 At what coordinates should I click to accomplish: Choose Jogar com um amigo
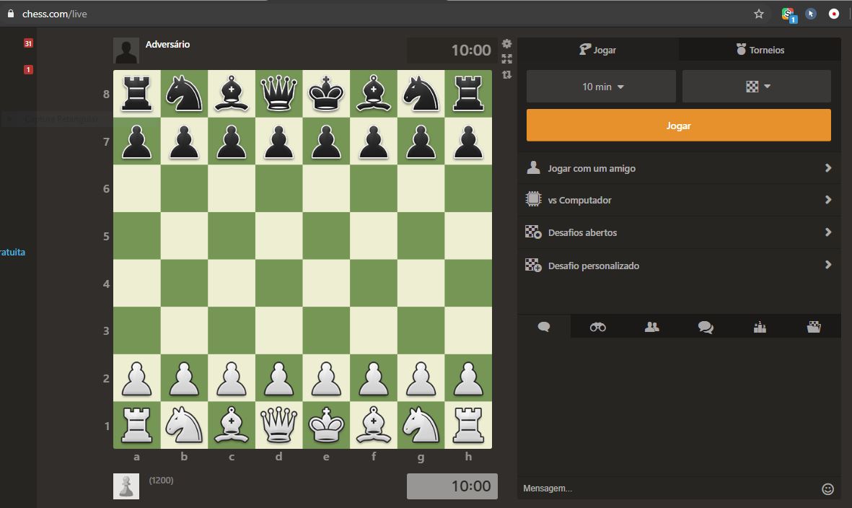(x=678, y=168)
